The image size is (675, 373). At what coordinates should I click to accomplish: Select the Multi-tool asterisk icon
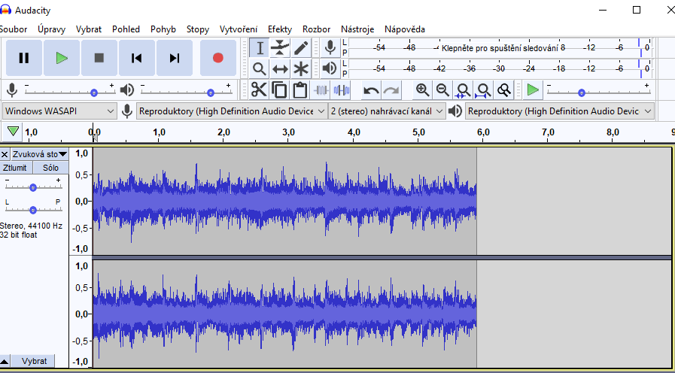301,69
